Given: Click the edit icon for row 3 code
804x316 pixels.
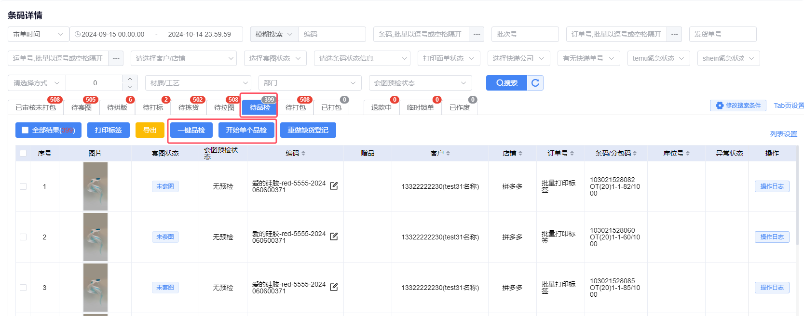Looking at the screenshot, I should pos(334,287).
